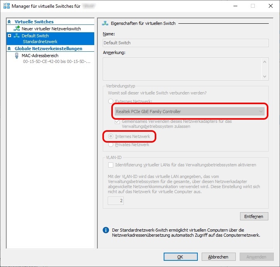
Task: Minimize the virtual switch manager window
Action: (235, 6)
